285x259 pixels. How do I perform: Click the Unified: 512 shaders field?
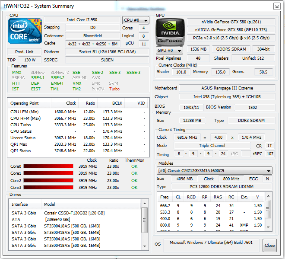coord(253,58)
